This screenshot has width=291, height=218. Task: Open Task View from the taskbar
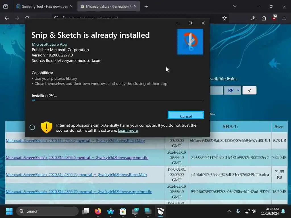86,211
